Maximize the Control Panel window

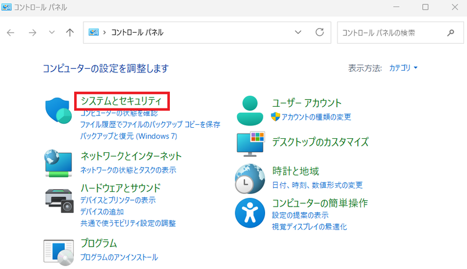pyautogui.click(x=426, y=7)
